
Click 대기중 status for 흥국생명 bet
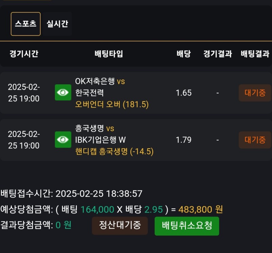(x=255, y=140)
